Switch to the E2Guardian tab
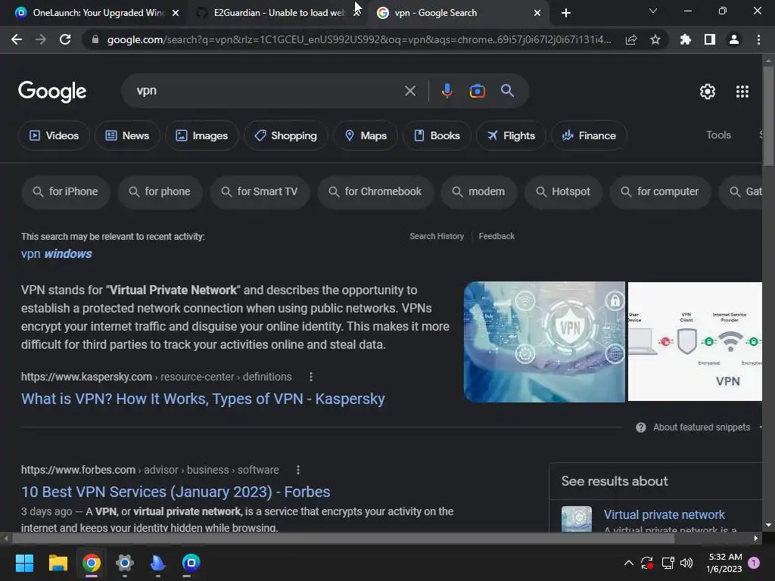This screenshot has height=581, width=775. point(279,13)
